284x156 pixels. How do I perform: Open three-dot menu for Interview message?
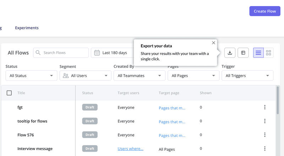coord(264,149)
